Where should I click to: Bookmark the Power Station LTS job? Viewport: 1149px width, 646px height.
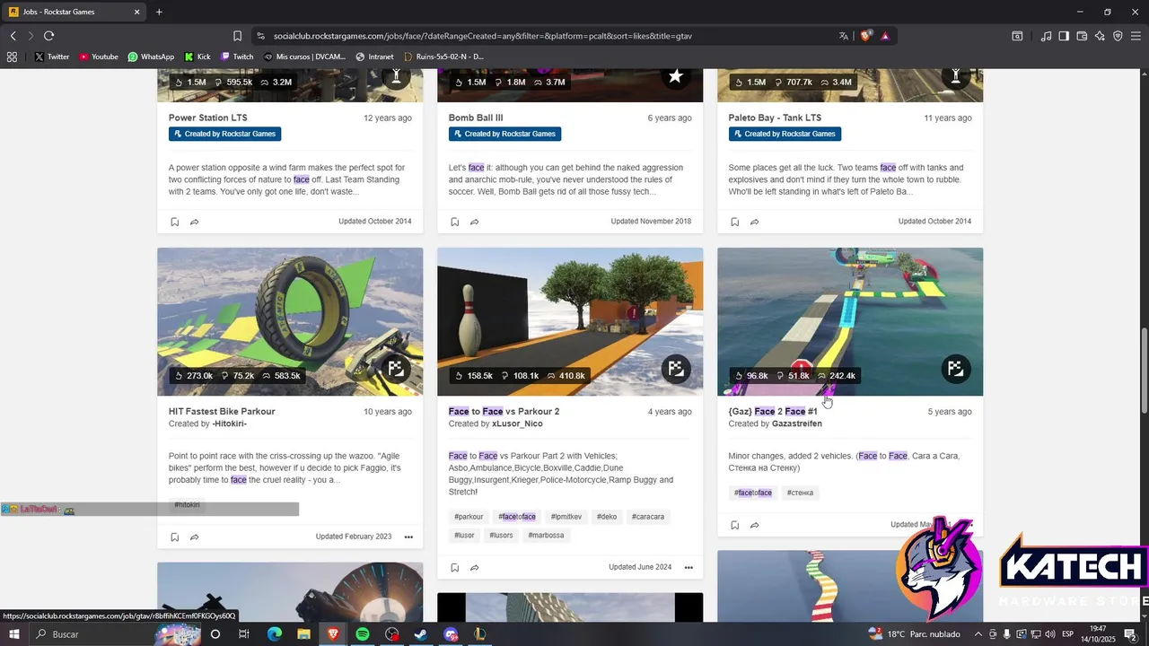174,222
